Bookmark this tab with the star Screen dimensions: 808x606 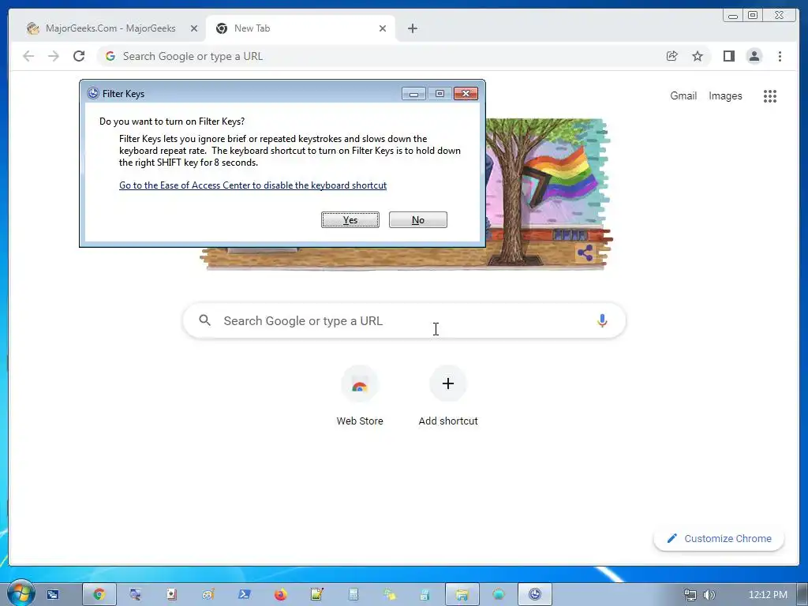point(698,56)
